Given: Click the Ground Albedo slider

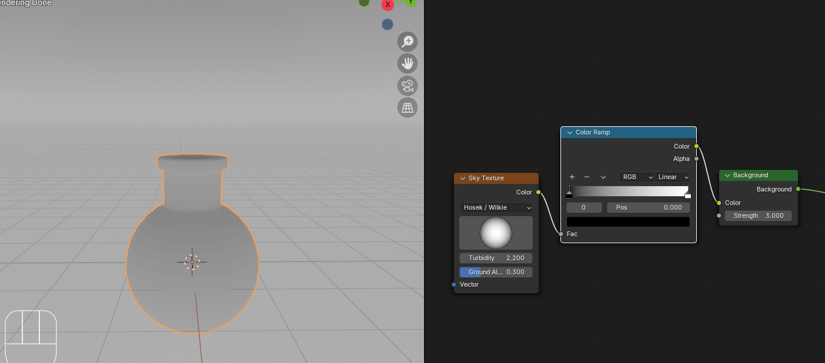Looking at the screenshot, I should pos(496,272).
